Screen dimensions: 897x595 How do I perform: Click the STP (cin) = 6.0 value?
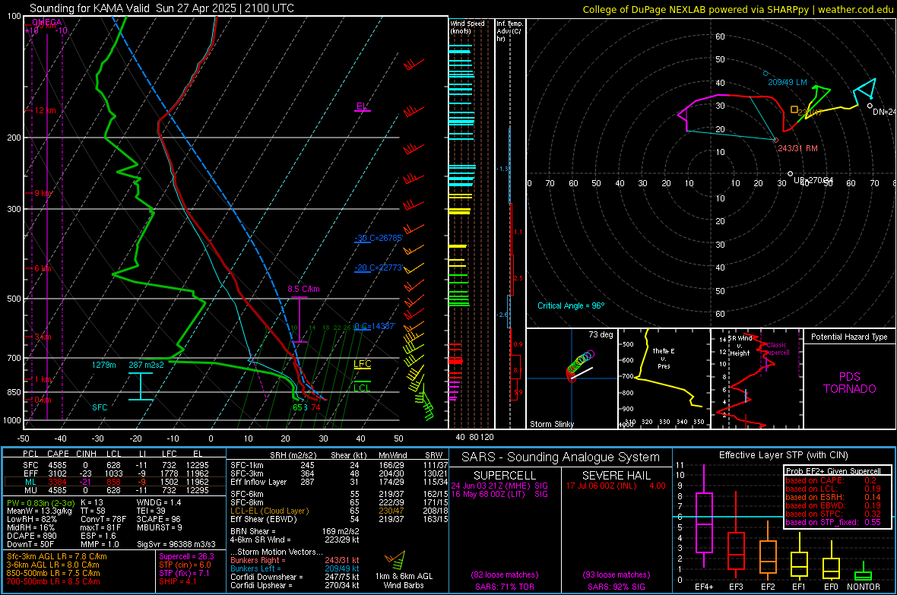185,565
